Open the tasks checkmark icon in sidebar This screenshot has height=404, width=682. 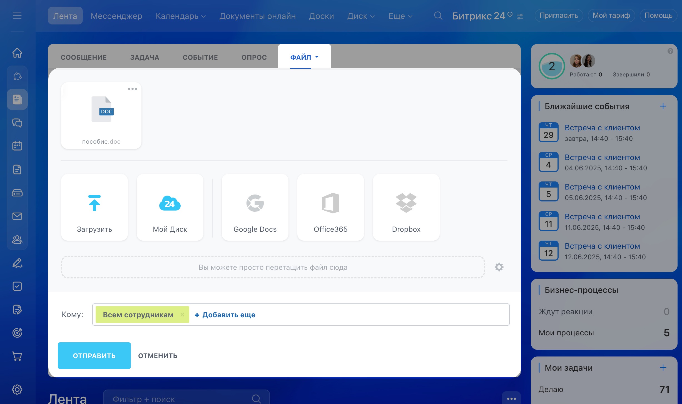tap(17, 286)
